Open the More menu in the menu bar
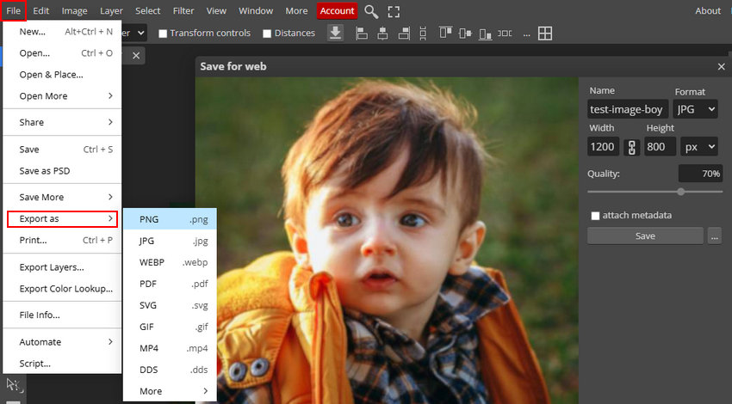The width and height of the screenshot is (732, 404). tap(296, 10)
